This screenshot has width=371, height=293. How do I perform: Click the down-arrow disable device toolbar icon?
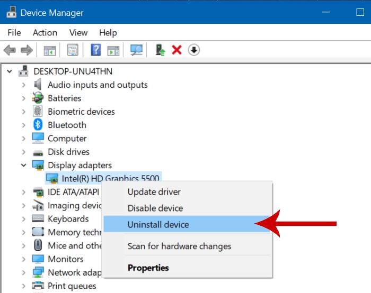(194, 50)
